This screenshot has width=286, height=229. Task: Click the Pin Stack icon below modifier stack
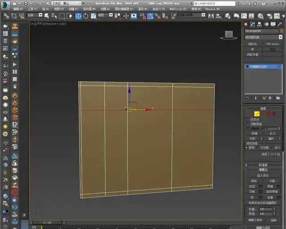pos(248,98)
